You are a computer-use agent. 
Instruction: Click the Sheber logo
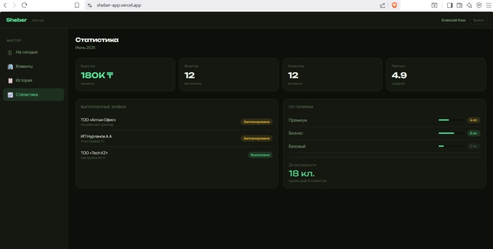(x=17, y=20)
